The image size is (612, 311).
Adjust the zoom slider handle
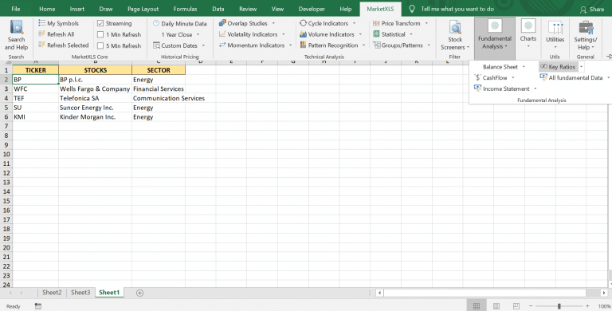(x=559, y=306)
